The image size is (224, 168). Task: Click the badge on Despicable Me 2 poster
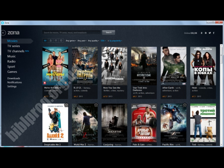tap(66, 105)
